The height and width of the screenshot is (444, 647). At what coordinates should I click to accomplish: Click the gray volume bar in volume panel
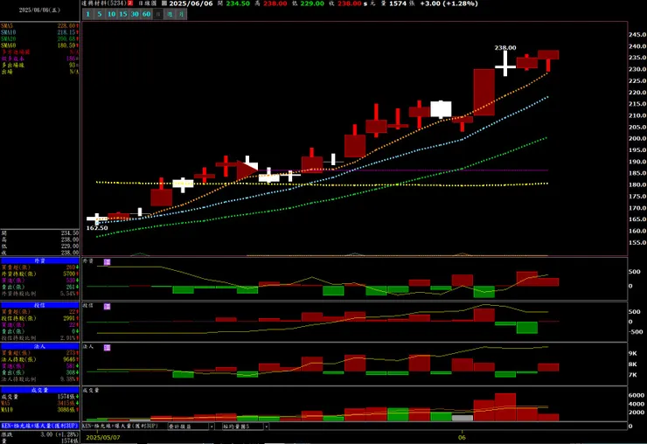pyautogui.click(x=463, y=418)
